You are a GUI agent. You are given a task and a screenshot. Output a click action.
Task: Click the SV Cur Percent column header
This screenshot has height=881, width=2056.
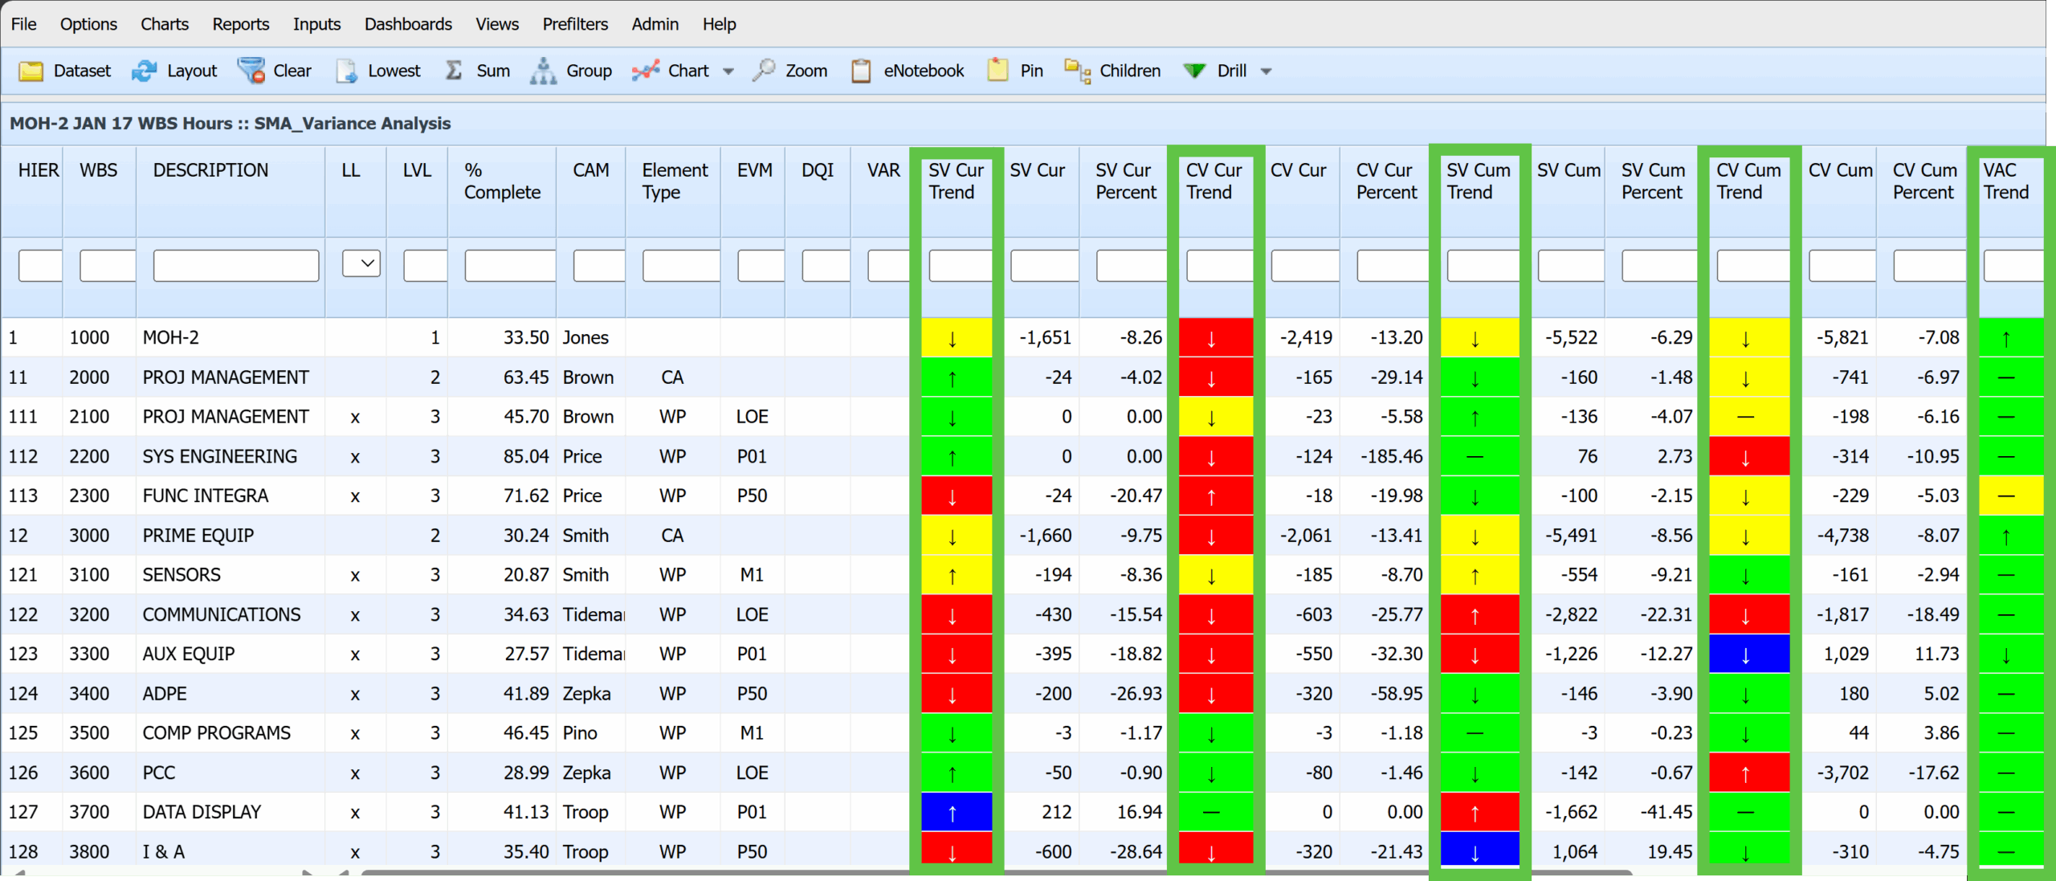(1125, 182)
